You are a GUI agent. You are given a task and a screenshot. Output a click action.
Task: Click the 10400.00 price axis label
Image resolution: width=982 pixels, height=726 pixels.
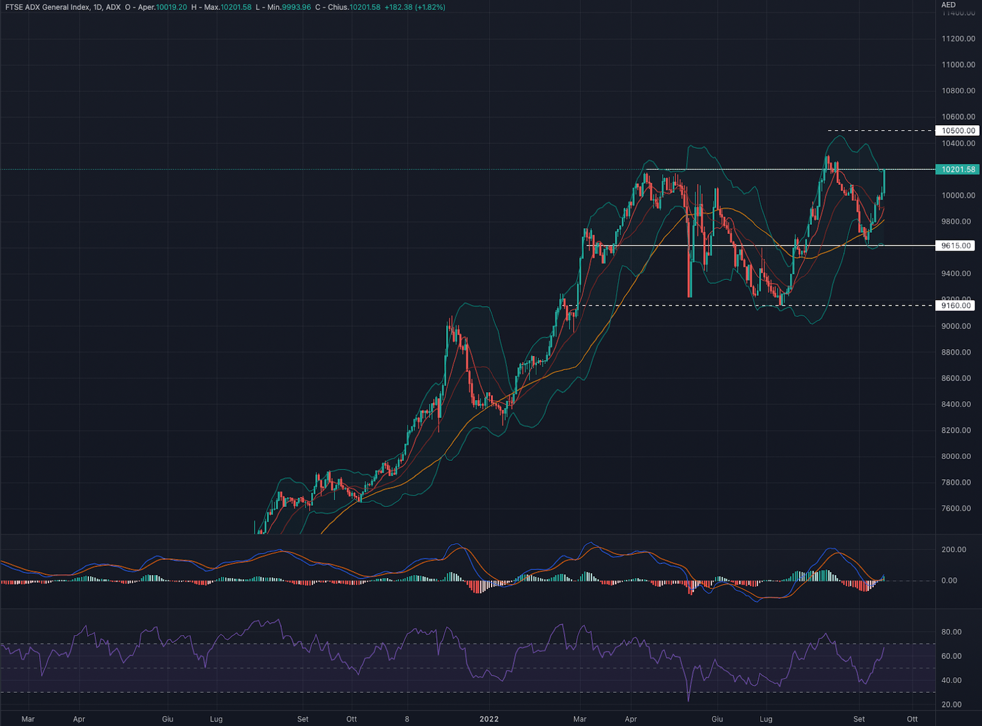(x=958, y=143)
